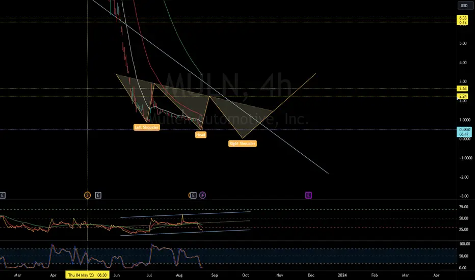
Task: Click the -2.00 price scale value
Action: 463,177
